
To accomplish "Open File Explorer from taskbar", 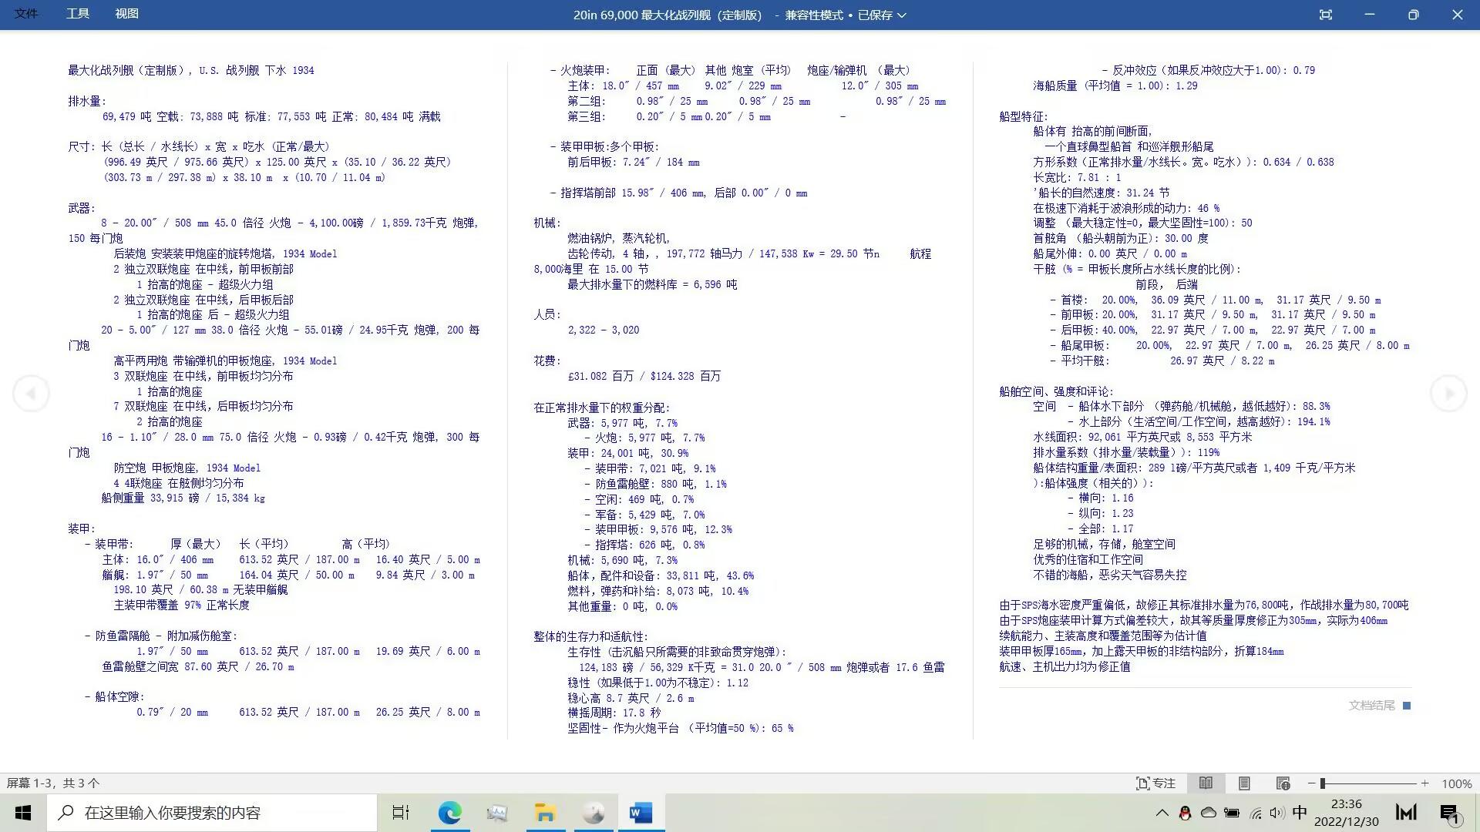I will click(x=545, y=813).
